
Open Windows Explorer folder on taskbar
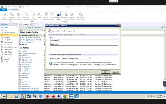click(11, 96)
